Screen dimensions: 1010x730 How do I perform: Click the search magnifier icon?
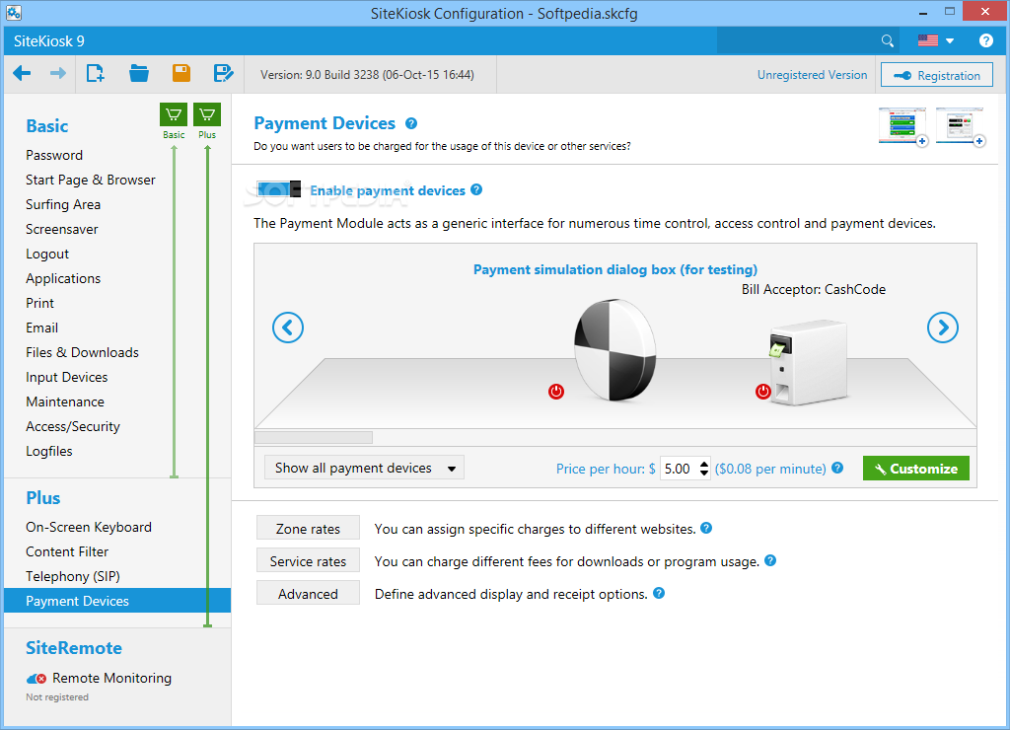[x=887, y=41]
